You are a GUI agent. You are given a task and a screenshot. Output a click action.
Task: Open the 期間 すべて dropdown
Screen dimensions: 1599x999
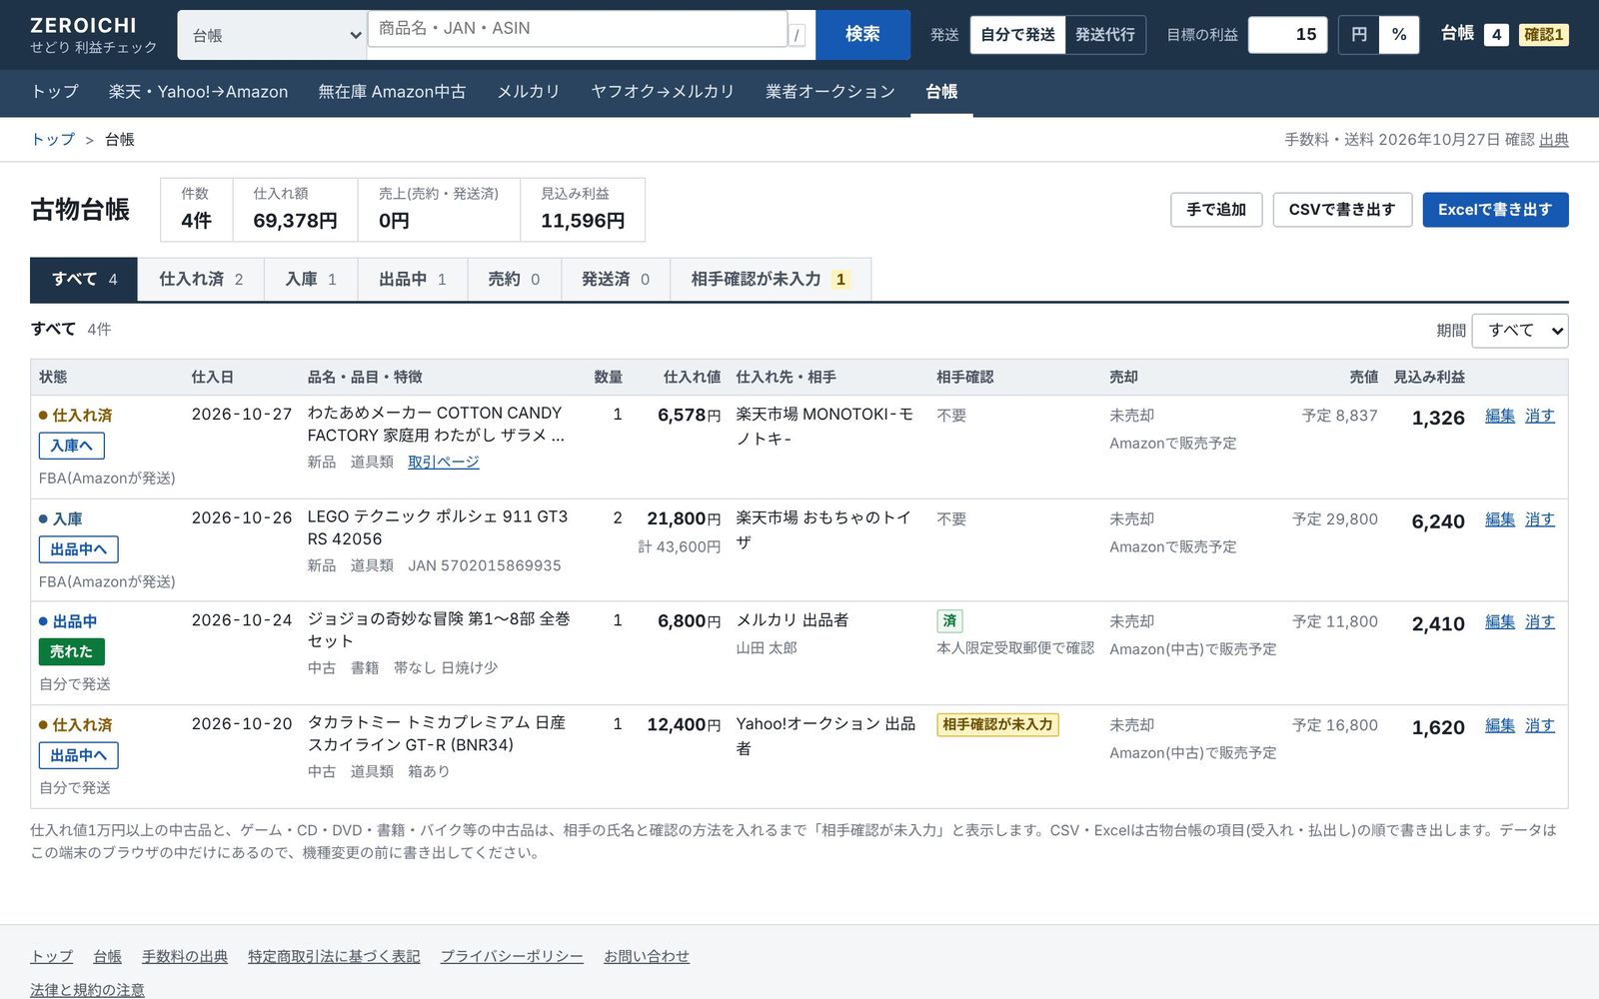(x=1520, y=331)
